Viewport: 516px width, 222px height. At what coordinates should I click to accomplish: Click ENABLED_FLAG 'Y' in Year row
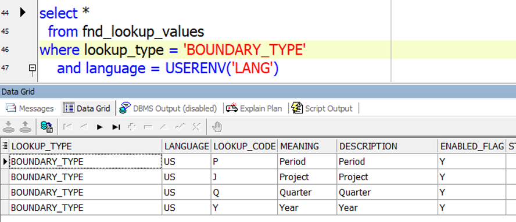(472, 207)
